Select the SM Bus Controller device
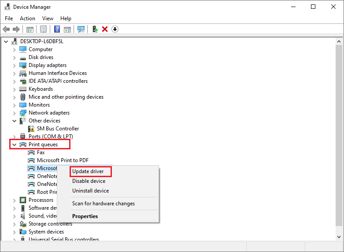Viewport: 344px width, 252px height. coord(58,129)
